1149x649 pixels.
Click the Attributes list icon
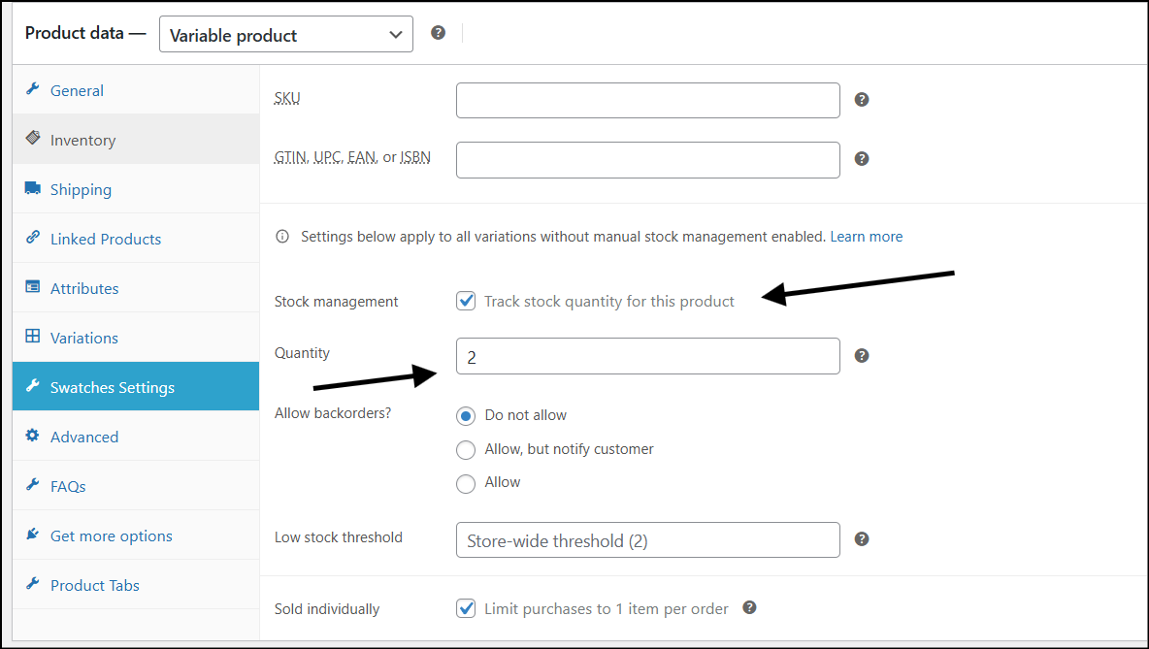coord(32,286)
